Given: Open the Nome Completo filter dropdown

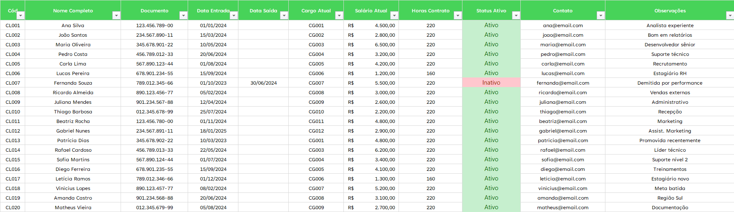Looking at the screenshot, I should (116, 16).
